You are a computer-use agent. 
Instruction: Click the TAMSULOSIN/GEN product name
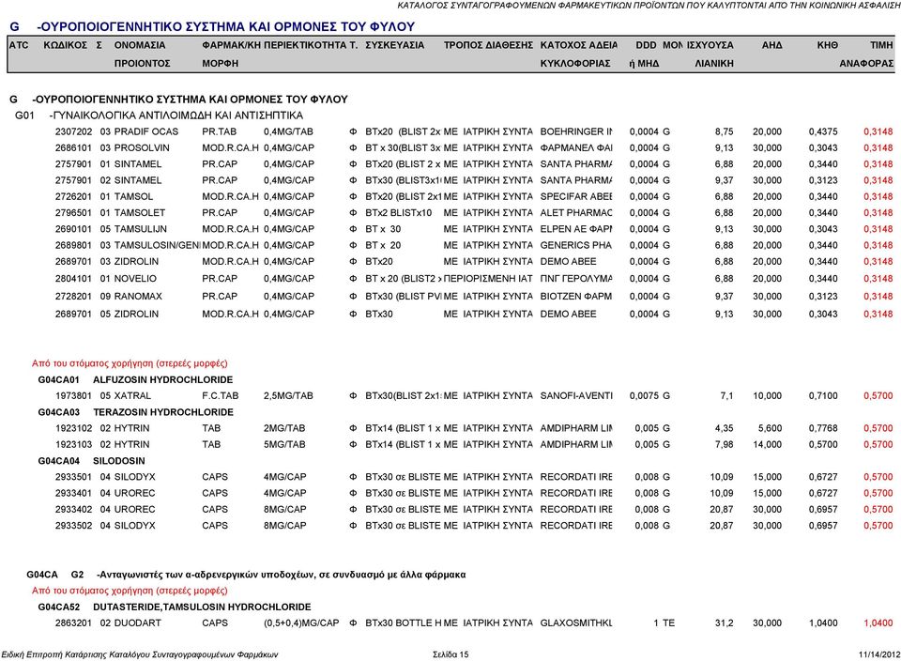tap(158, 245)
